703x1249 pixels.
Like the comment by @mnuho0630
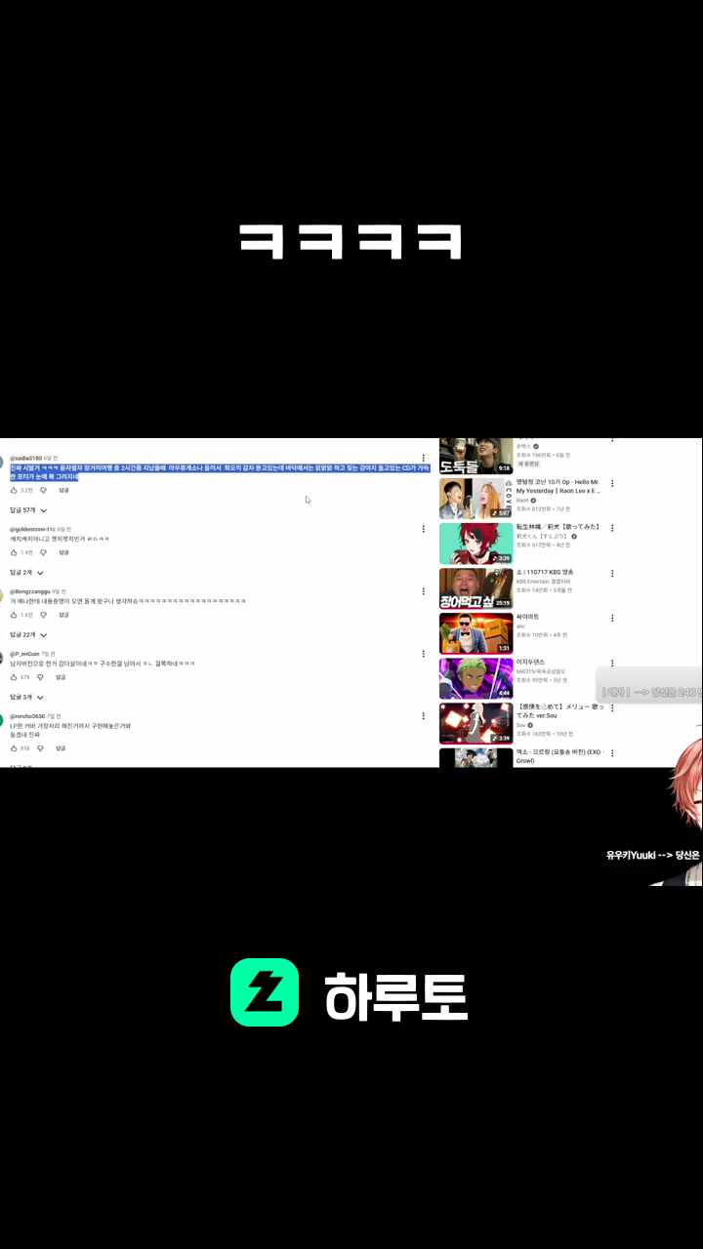click(15, 748)
